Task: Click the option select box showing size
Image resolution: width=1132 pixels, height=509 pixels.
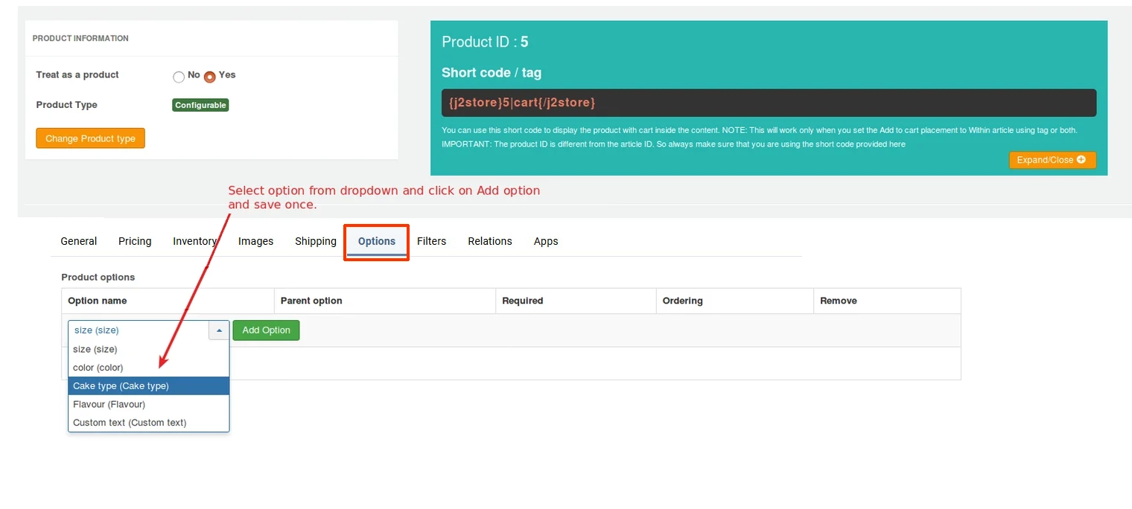Action: (148, 330)
